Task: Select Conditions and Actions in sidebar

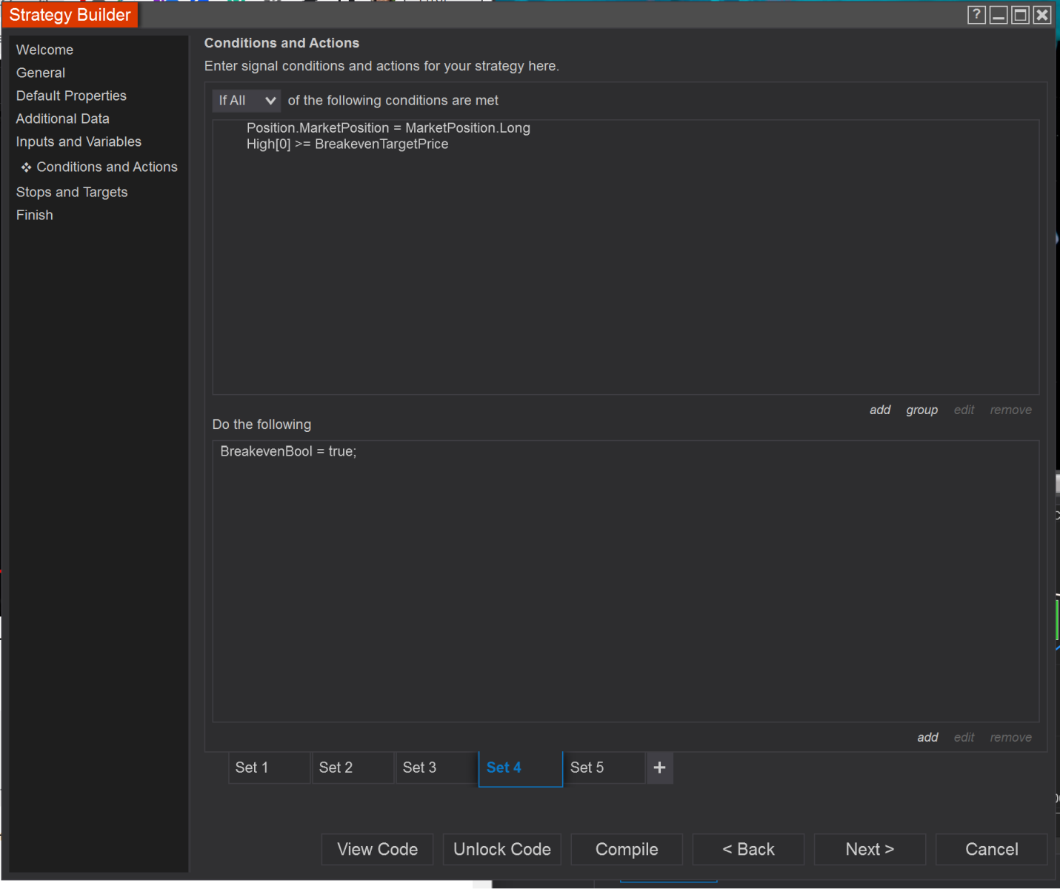Action: pos(107,167)
